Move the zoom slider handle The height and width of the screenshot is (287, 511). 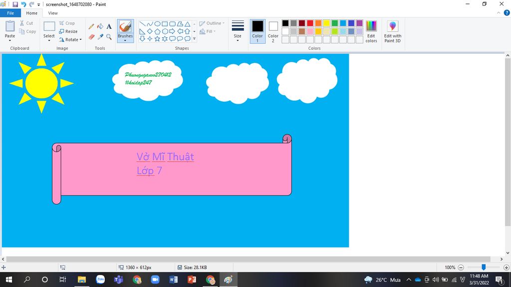[x=484, y=267]
